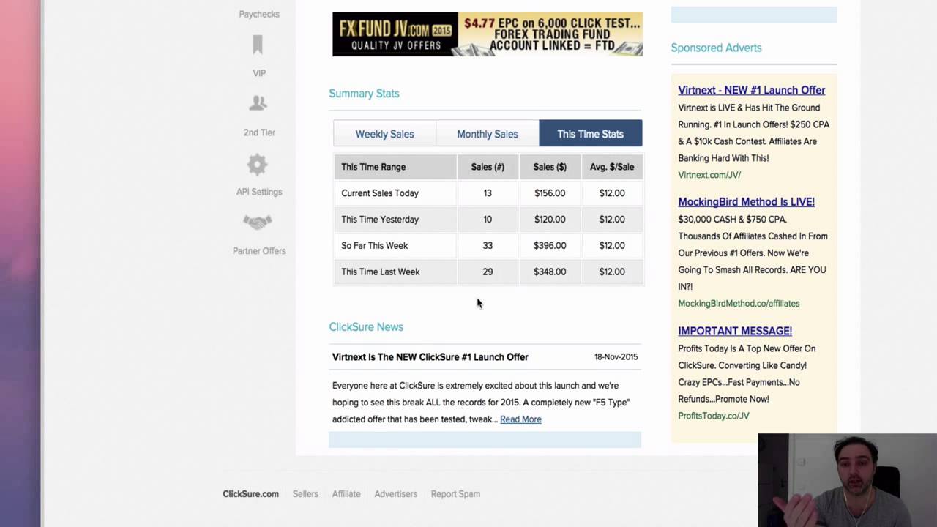
Task: Open the API Settings gear icon
Action: pos(258,164)
